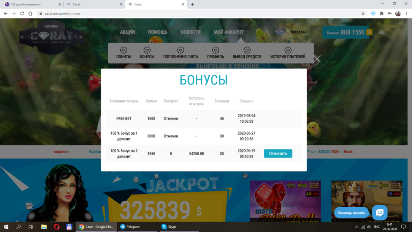Show hidden system tray icons
The width and height of the screenshot is (412, 232).
356,227
